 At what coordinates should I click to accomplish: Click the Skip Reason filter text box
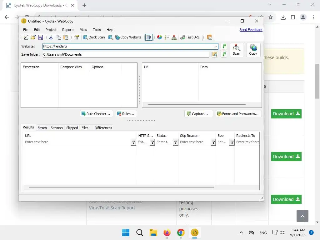(x=195, y=142)
